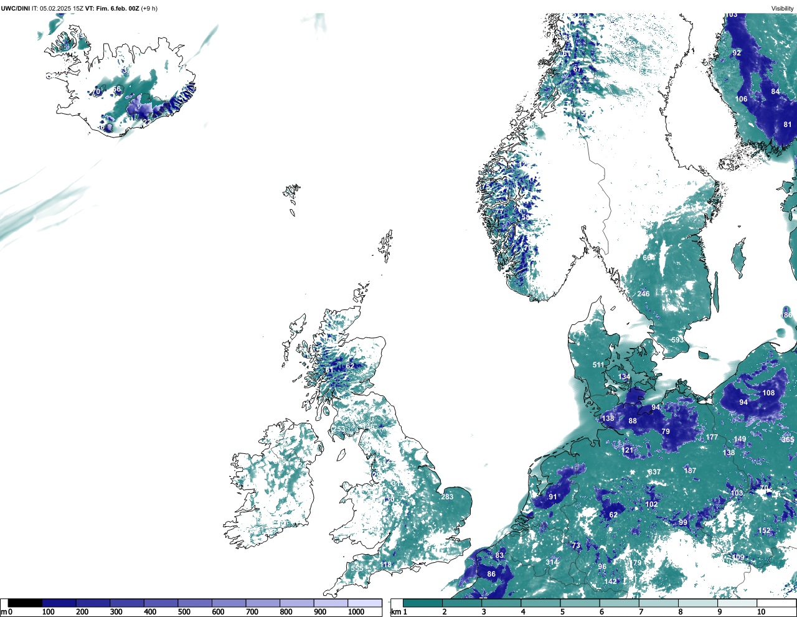
Task: Click the "10" kilometre legend label
Action: pyautogui.click(x=762, y=613)
